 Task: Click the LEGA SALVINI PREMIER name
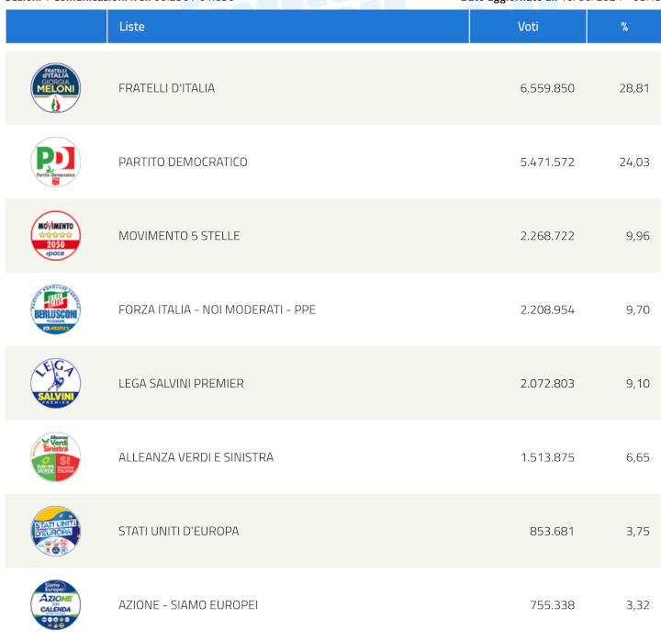coord(181,383)
